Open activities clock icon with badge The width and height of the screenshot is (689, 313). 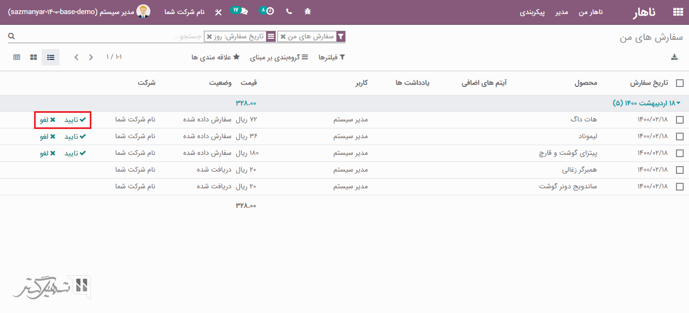[267, 11]
